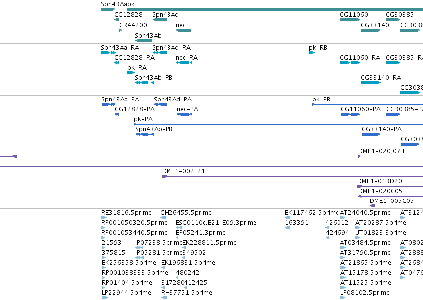Click the CG12828-PA CDS label
Viewport: 423px width, 300px height.
(x=135, y=109)
